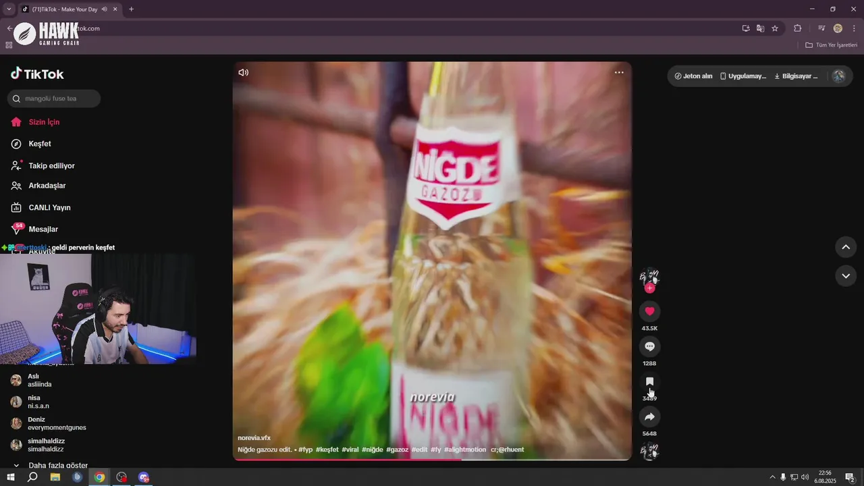The height and width of the screenshot is (486, 864).
Task: Click the microphone tray icon
Action: (x=783, y=477)
